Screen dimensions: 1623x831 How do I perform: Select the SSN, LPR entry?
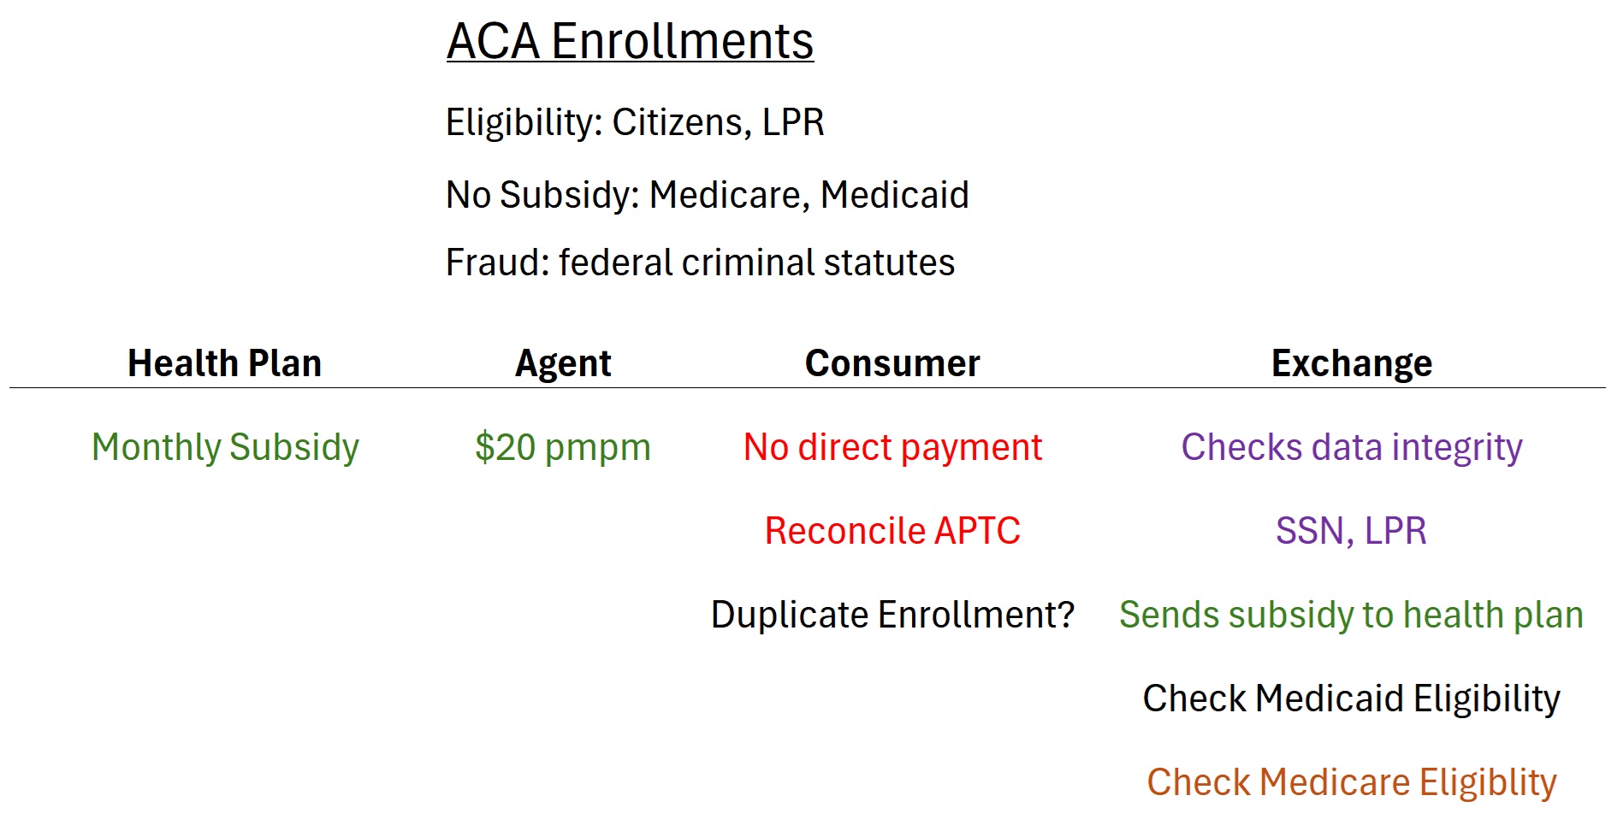point(1351,531)
